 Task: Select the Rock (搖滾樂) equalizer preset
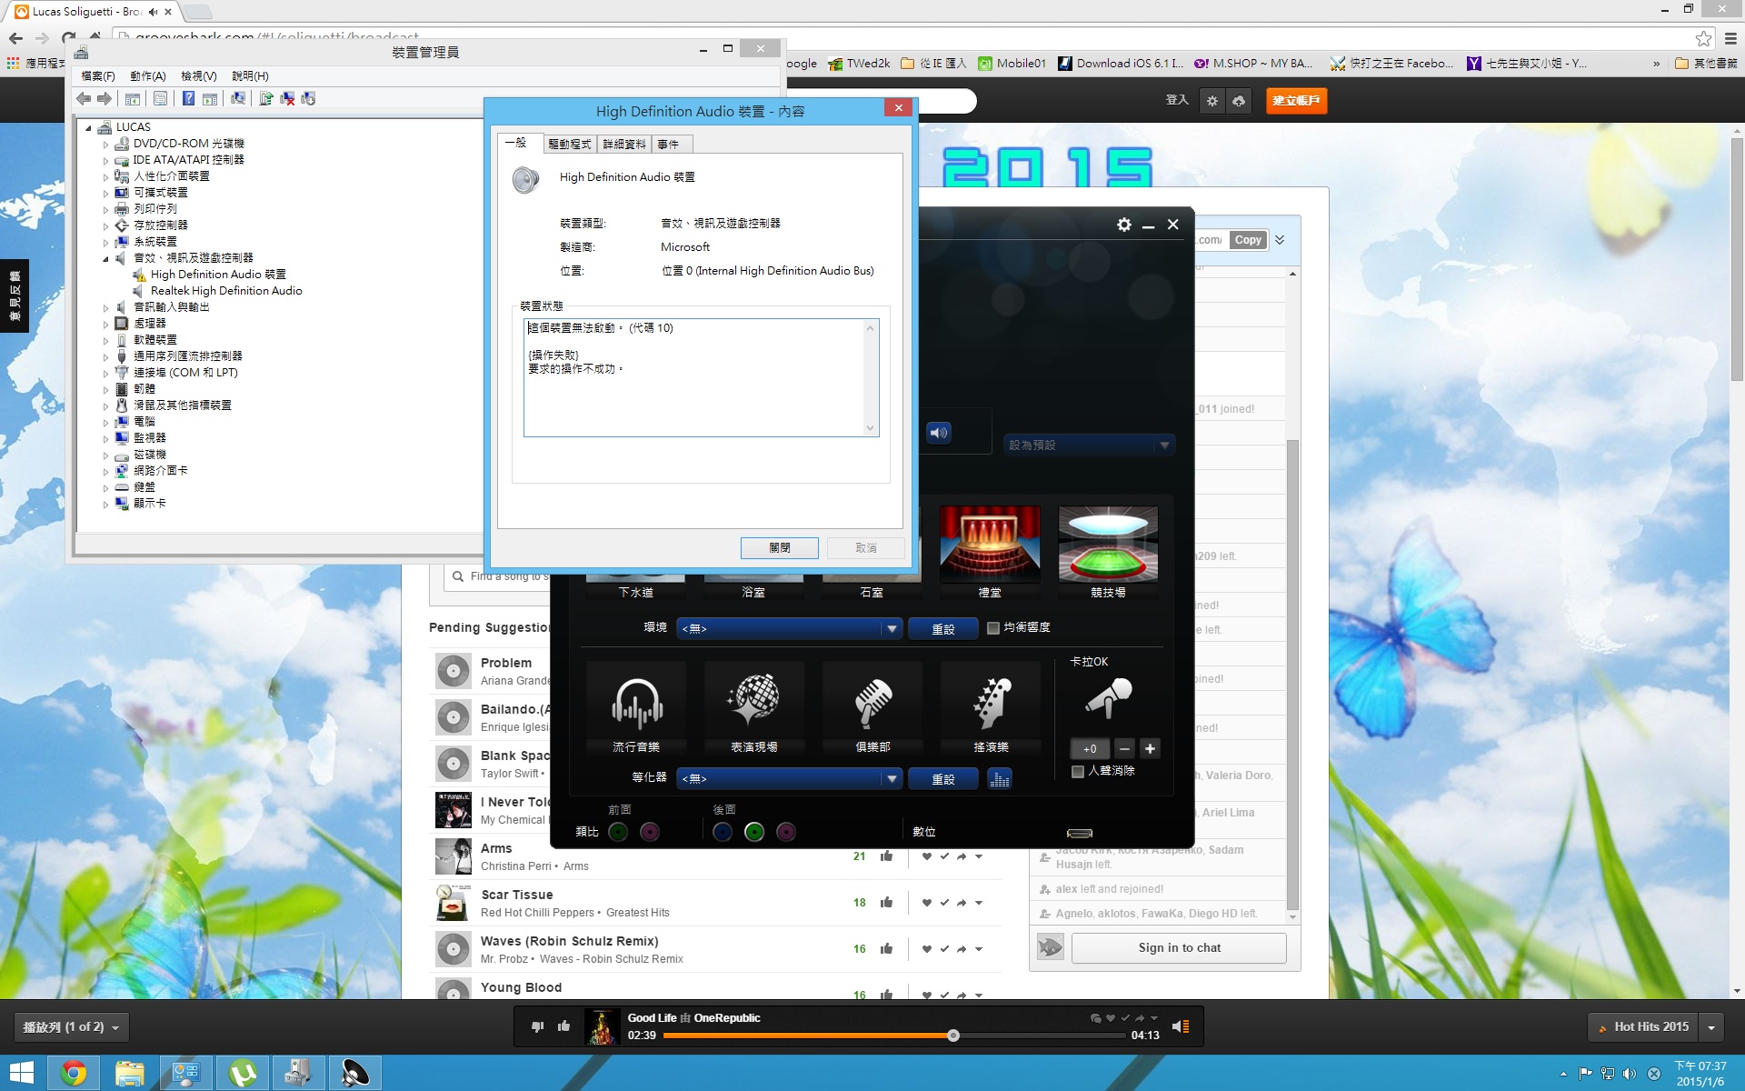[991, 706]
